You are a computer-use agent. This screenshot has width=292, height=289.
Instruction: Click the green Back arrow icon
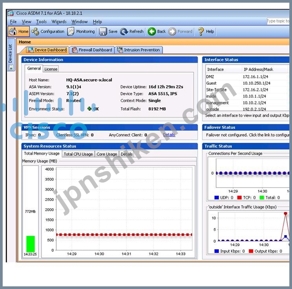click(152, 31)
